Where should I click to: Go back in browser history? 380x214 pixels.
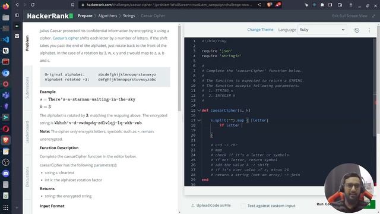[17, 5]
